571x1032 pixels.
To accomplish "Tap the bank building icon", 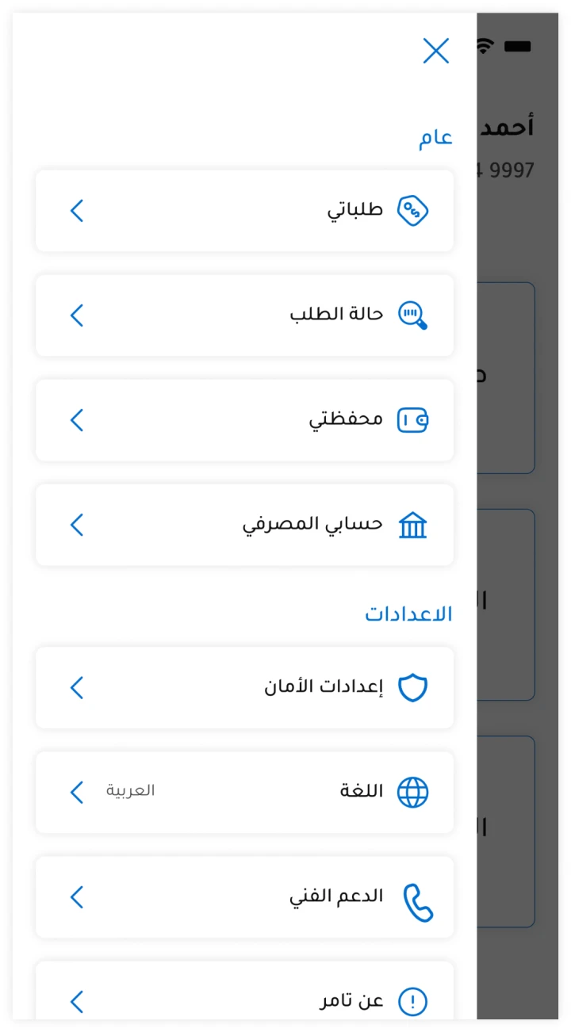I will (412, 525).
